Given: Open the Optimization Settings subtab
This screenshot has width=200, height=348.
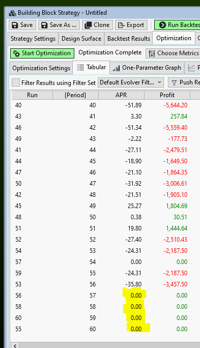Looking at the screenshot, I should coord(41,68).
